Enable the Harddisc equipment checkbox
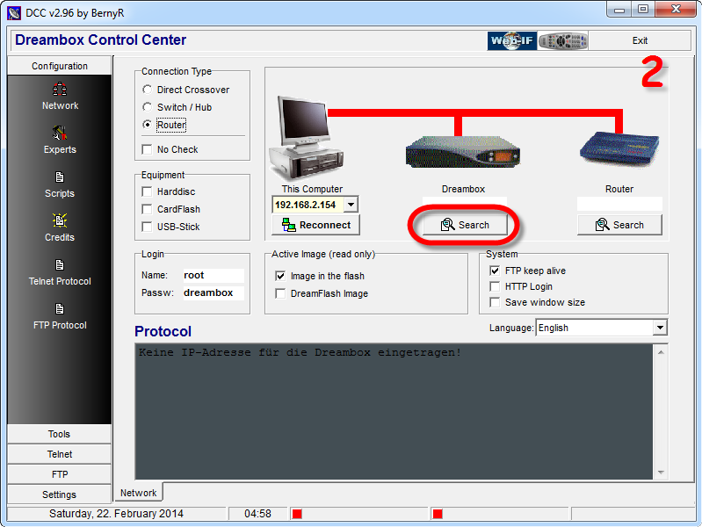This screenshot has width=702, height=527. (x=148, y=191)
